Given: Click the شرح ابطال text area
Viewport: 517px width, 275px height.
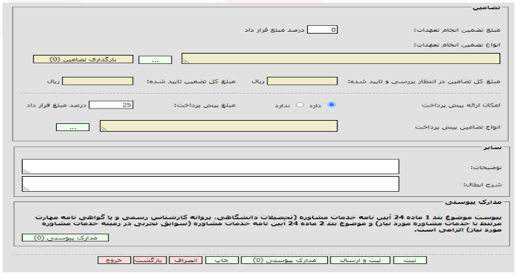Looking at the screenshot, I should (210, 184).
